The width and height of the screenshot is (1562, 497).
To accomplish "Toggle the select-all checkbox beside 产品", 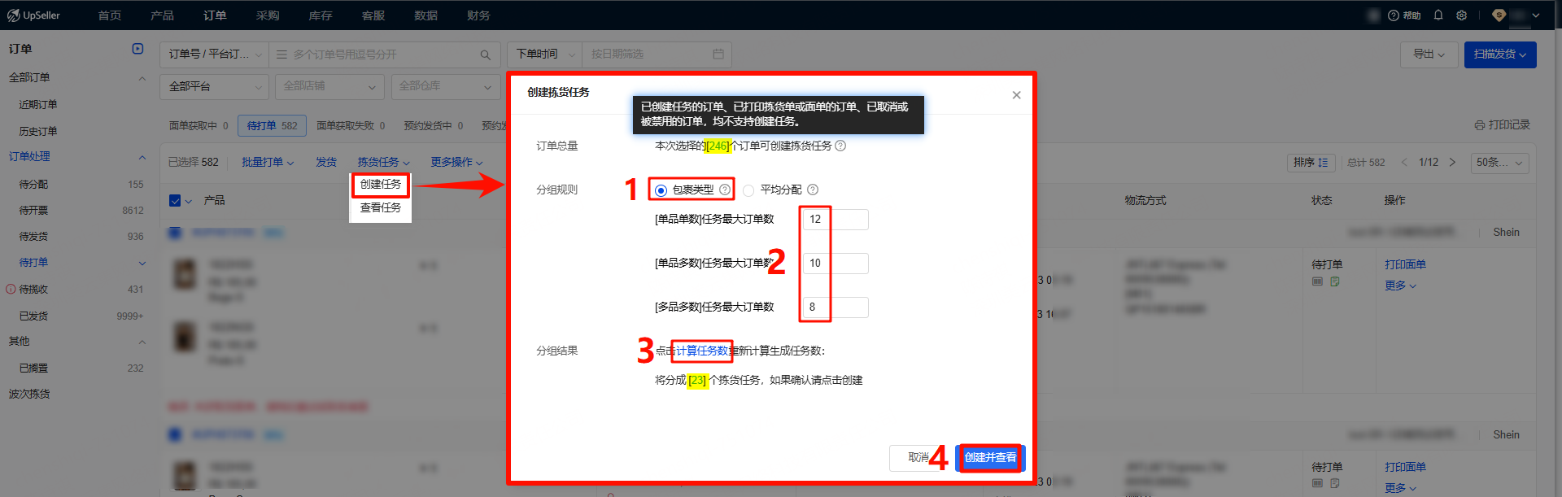I will pyautogui.click(x=175, y=201).
